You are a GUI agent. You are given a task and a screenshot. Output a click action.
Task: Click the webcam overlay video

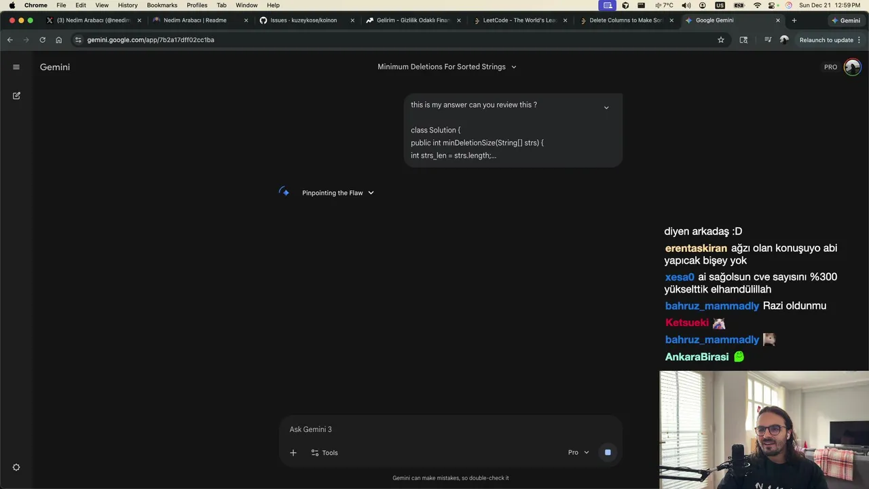pyautogui.click(x=764, y=429)
